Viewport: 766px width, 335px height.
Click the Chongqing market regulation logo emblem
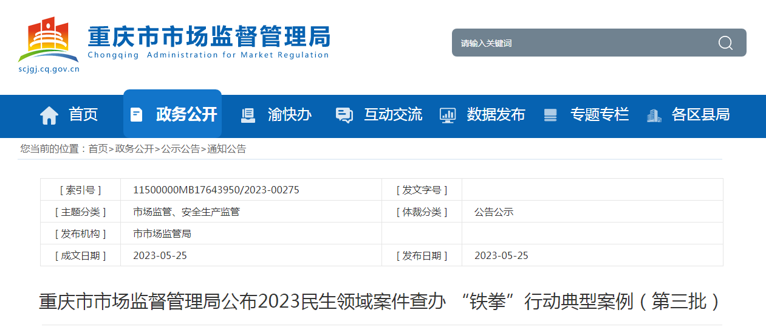[49, 40]
